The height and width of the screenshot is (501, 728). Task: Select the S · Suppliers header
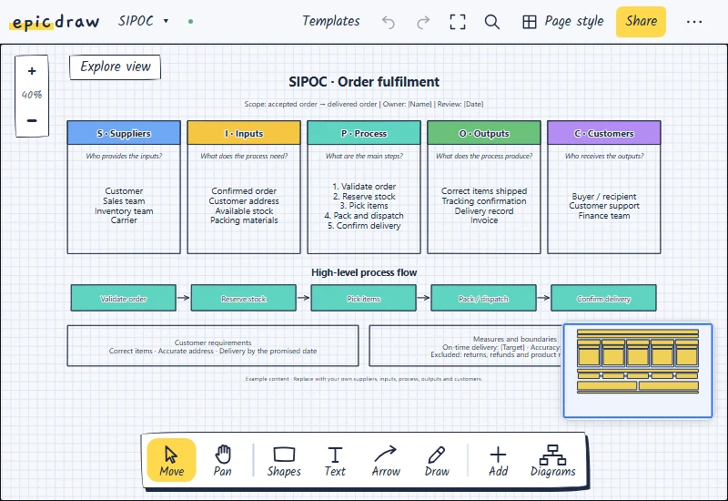click(124, 133)
